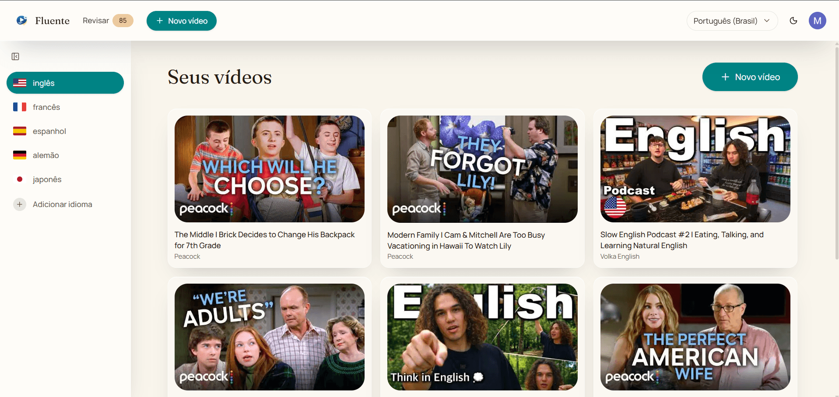
Task: Open the English Podcast thumbnail
Action: coord(695,169)
